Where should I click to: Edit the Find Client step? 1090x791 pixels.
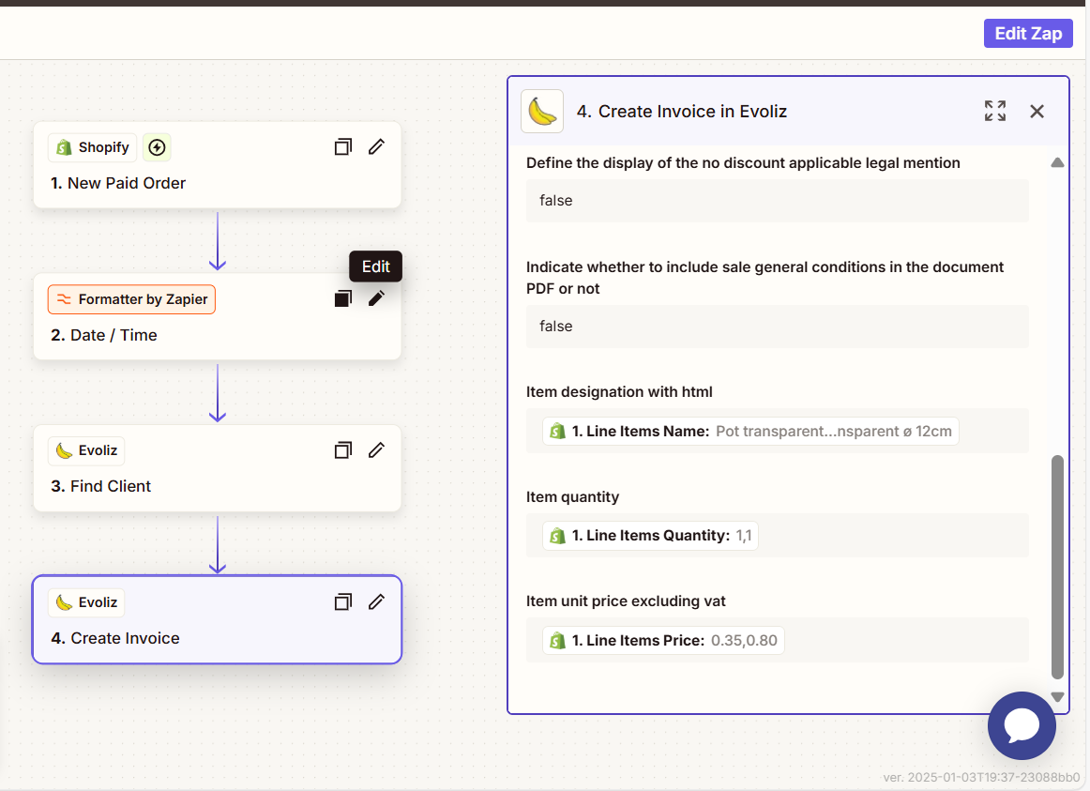pos(376,449)
